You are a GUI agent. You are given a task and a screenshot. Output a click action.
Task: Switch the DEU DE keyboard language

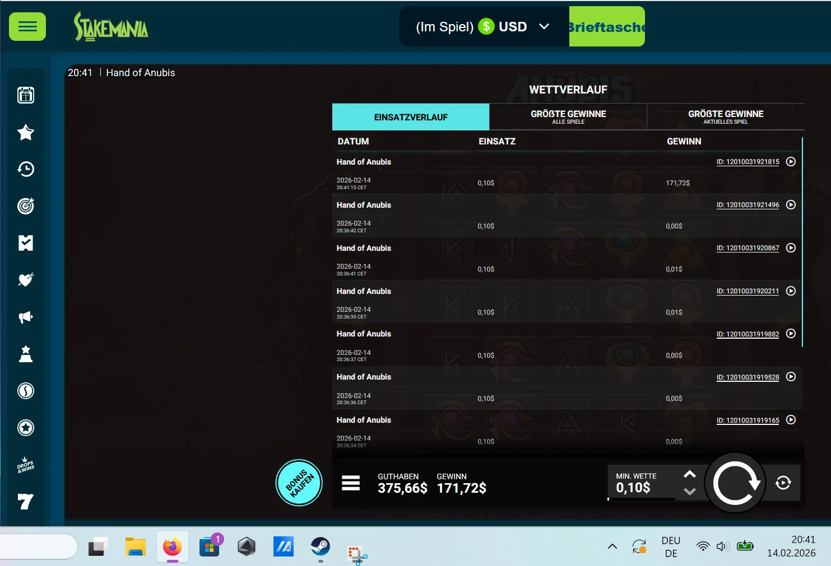point(671,547)
